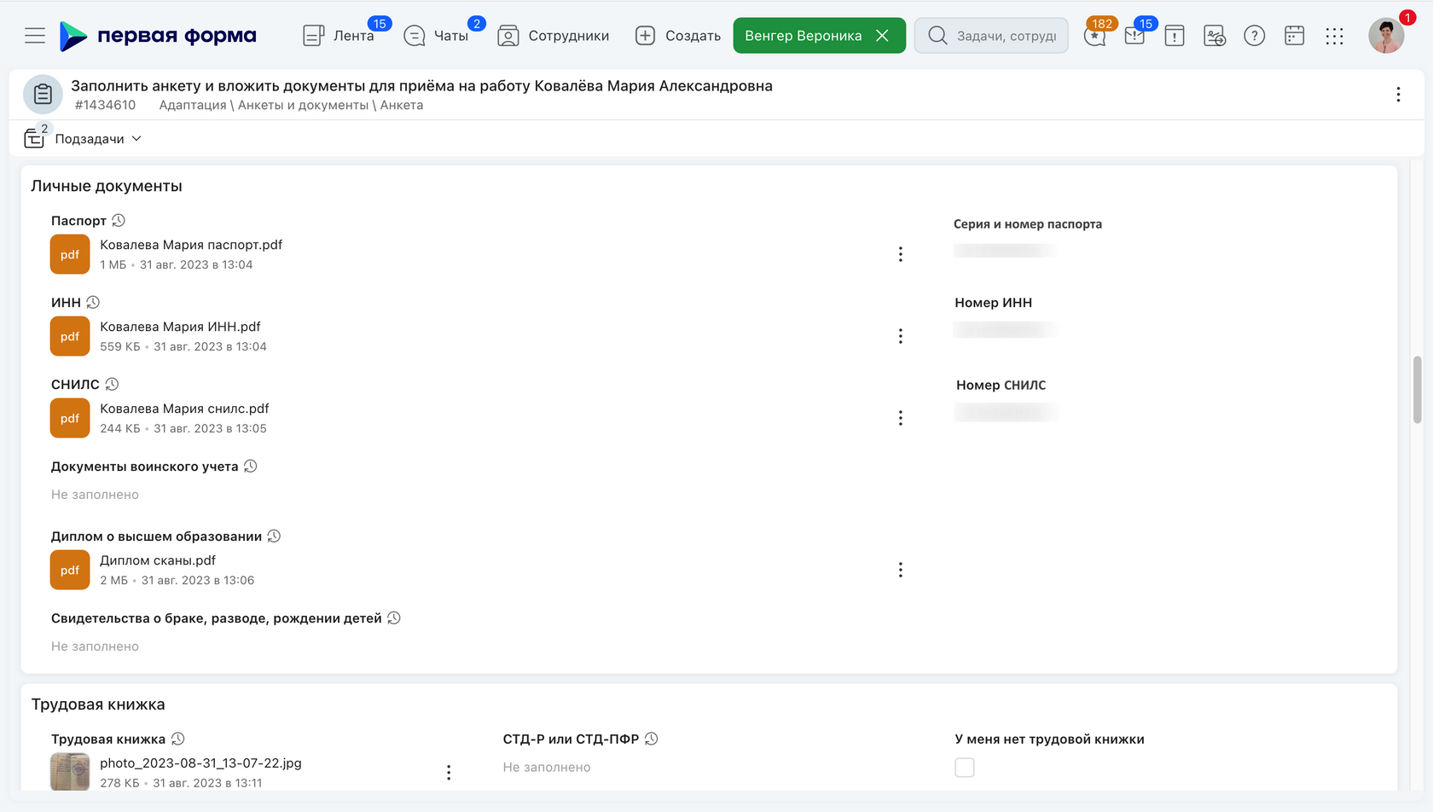Open options for Ковалева Мария ИНН.pdf
Image resolution: width=1433 pixels, height=812 pixels.
[900, 336]
